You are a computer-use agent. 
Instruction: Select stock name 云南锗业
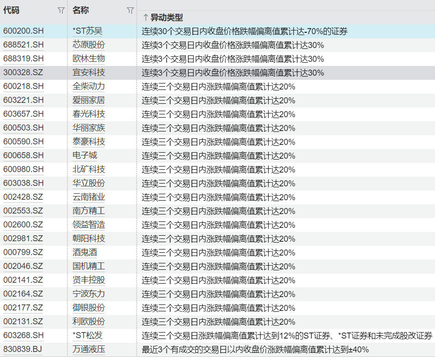pos(89,197)
